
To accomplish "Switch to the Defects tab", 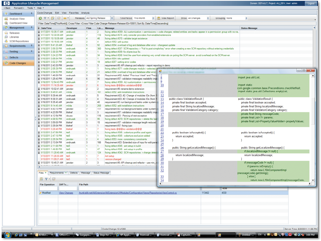I will (74, 173).
